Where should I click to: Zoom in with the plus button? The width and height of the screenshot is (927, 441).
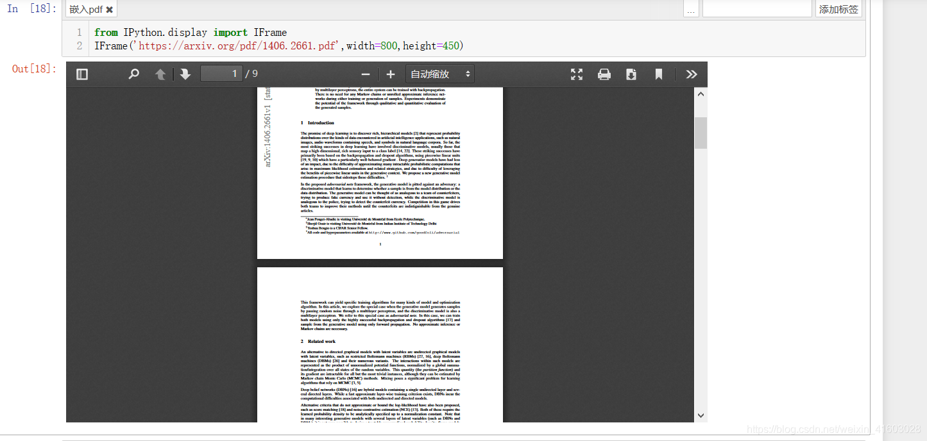pos(391,74)
